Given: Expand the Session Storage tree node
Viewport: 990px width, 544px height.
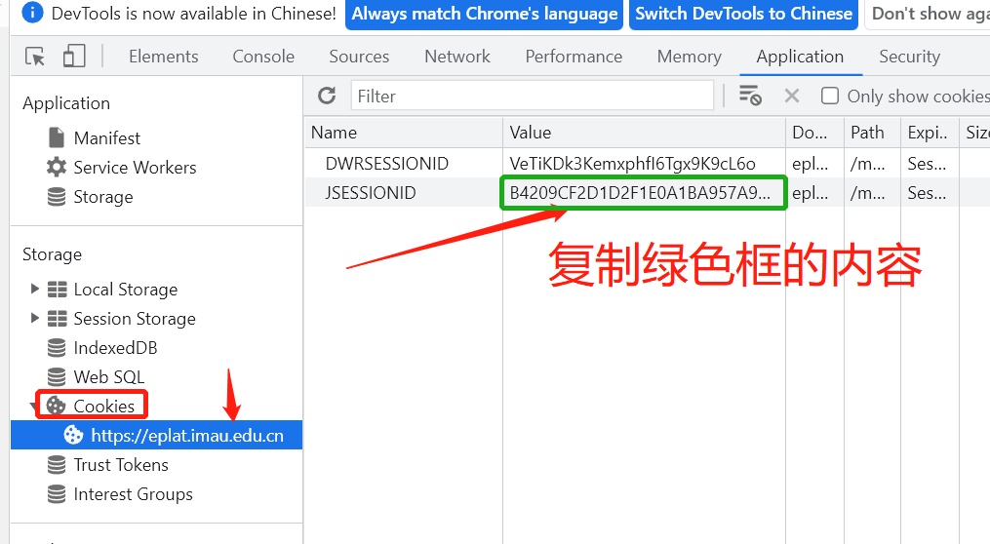Looking at the screenshot, I should click(35, 318).
